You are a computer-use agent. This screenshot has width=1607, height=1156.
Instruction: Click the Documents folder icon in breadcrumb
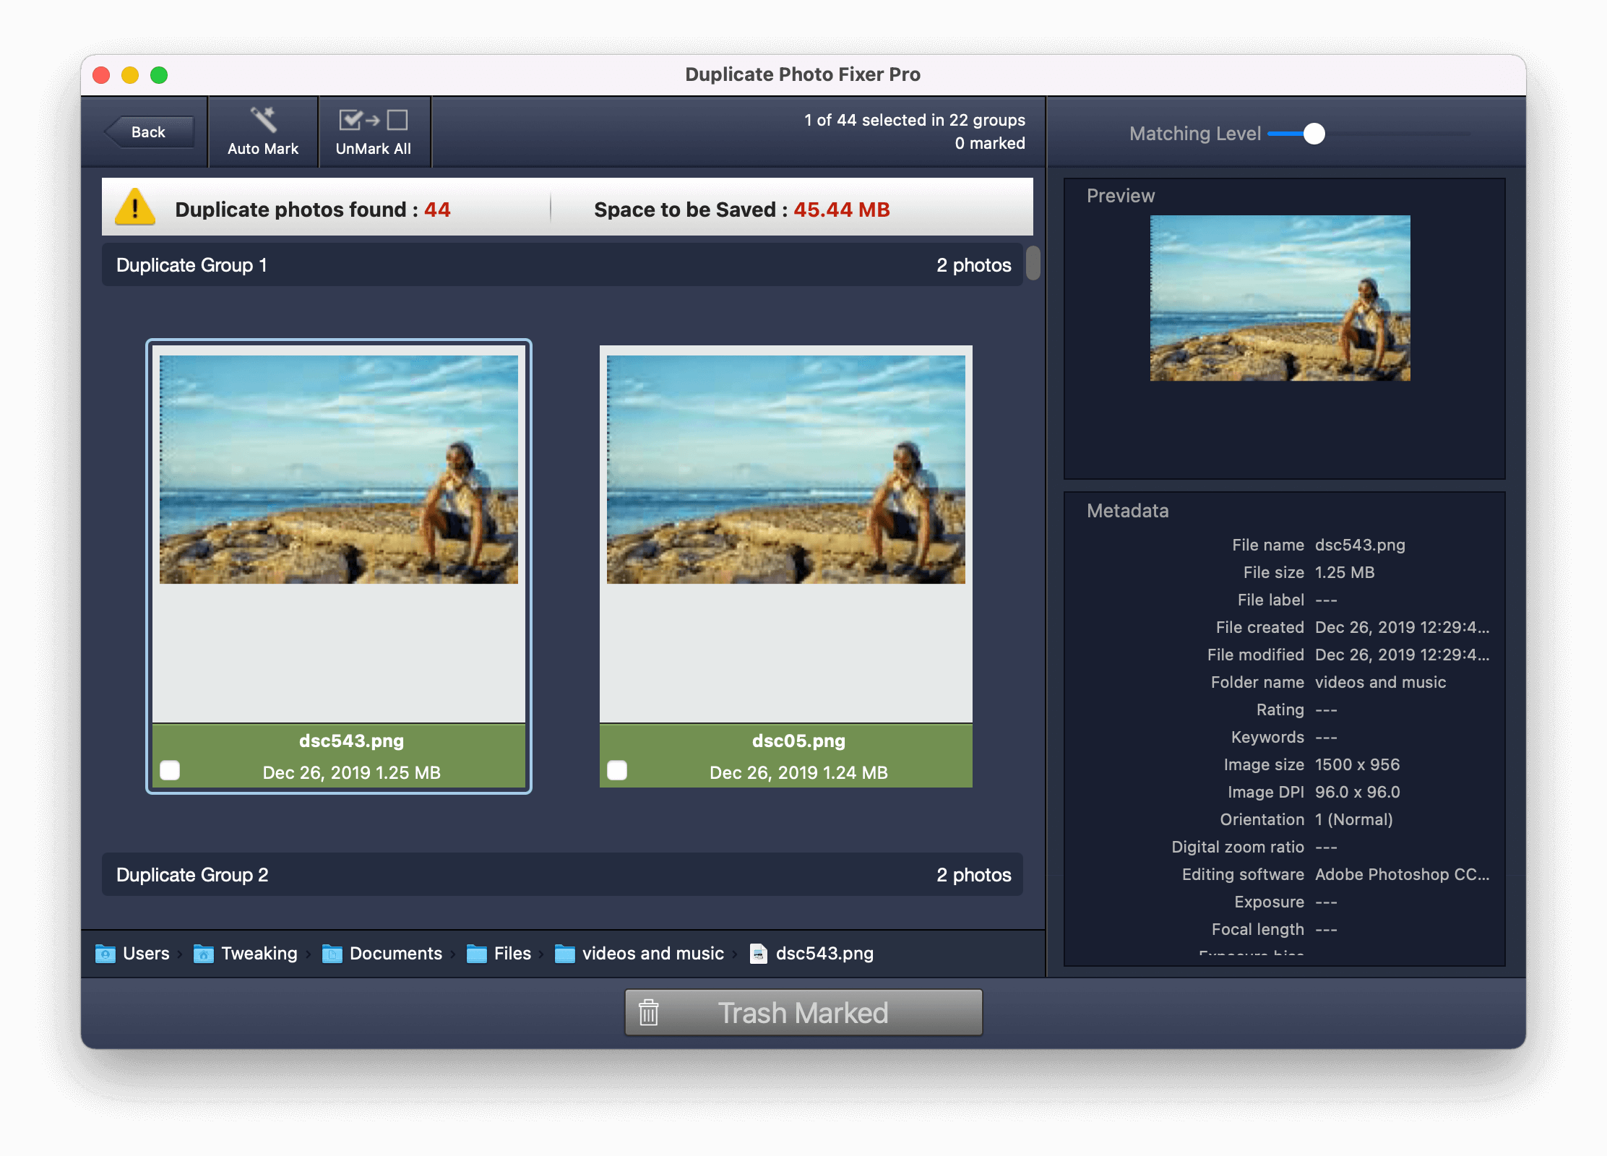pos(332,954)
